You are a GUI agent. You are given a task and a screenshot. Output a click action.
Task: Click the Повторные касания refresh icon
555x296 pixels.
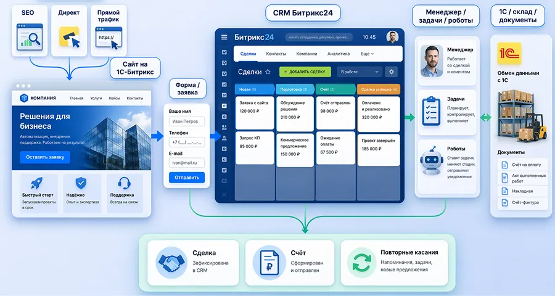(x=361, y=261)
